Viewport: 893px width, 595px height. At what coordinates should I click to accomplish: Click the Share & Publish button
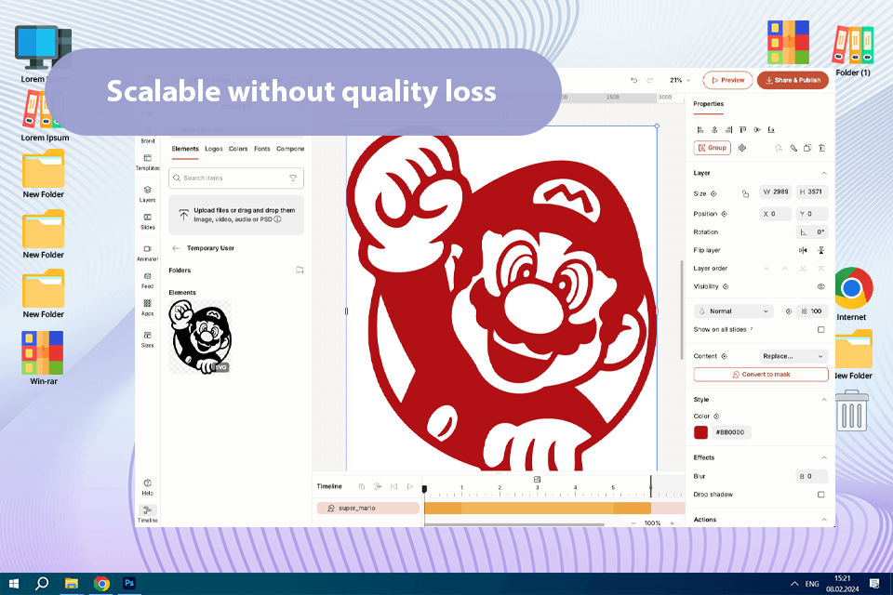click(793, 80)
